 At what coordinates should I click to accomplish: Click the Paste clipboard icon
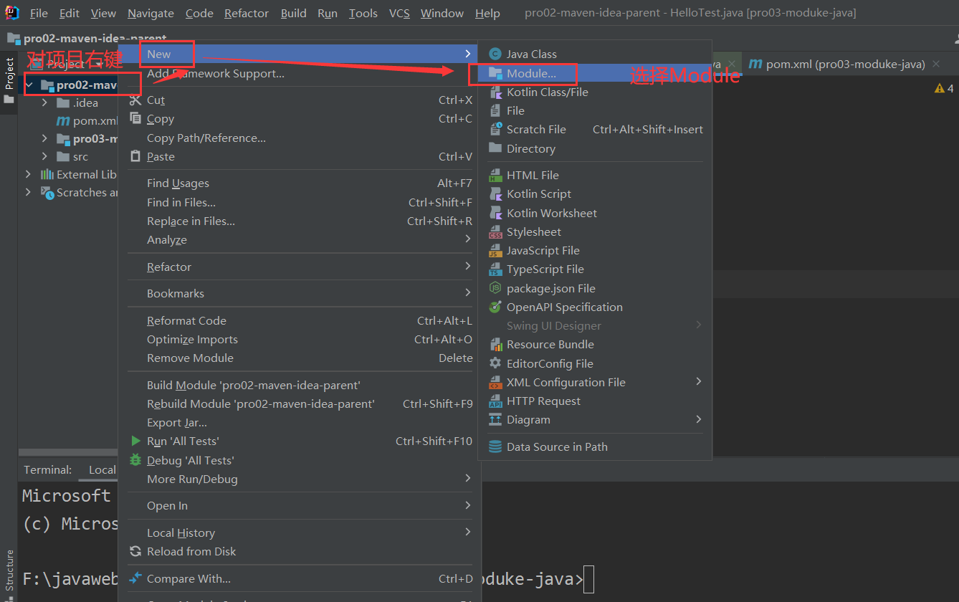(135, 156)
